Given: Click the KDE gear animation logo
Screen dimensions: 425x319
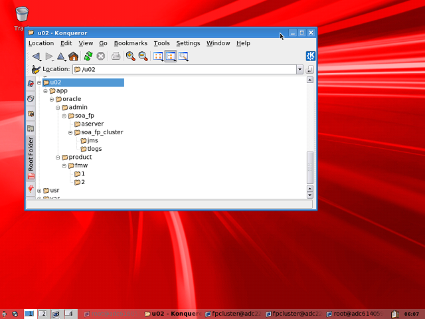Looking at the screenshot, I should [310, 56].
